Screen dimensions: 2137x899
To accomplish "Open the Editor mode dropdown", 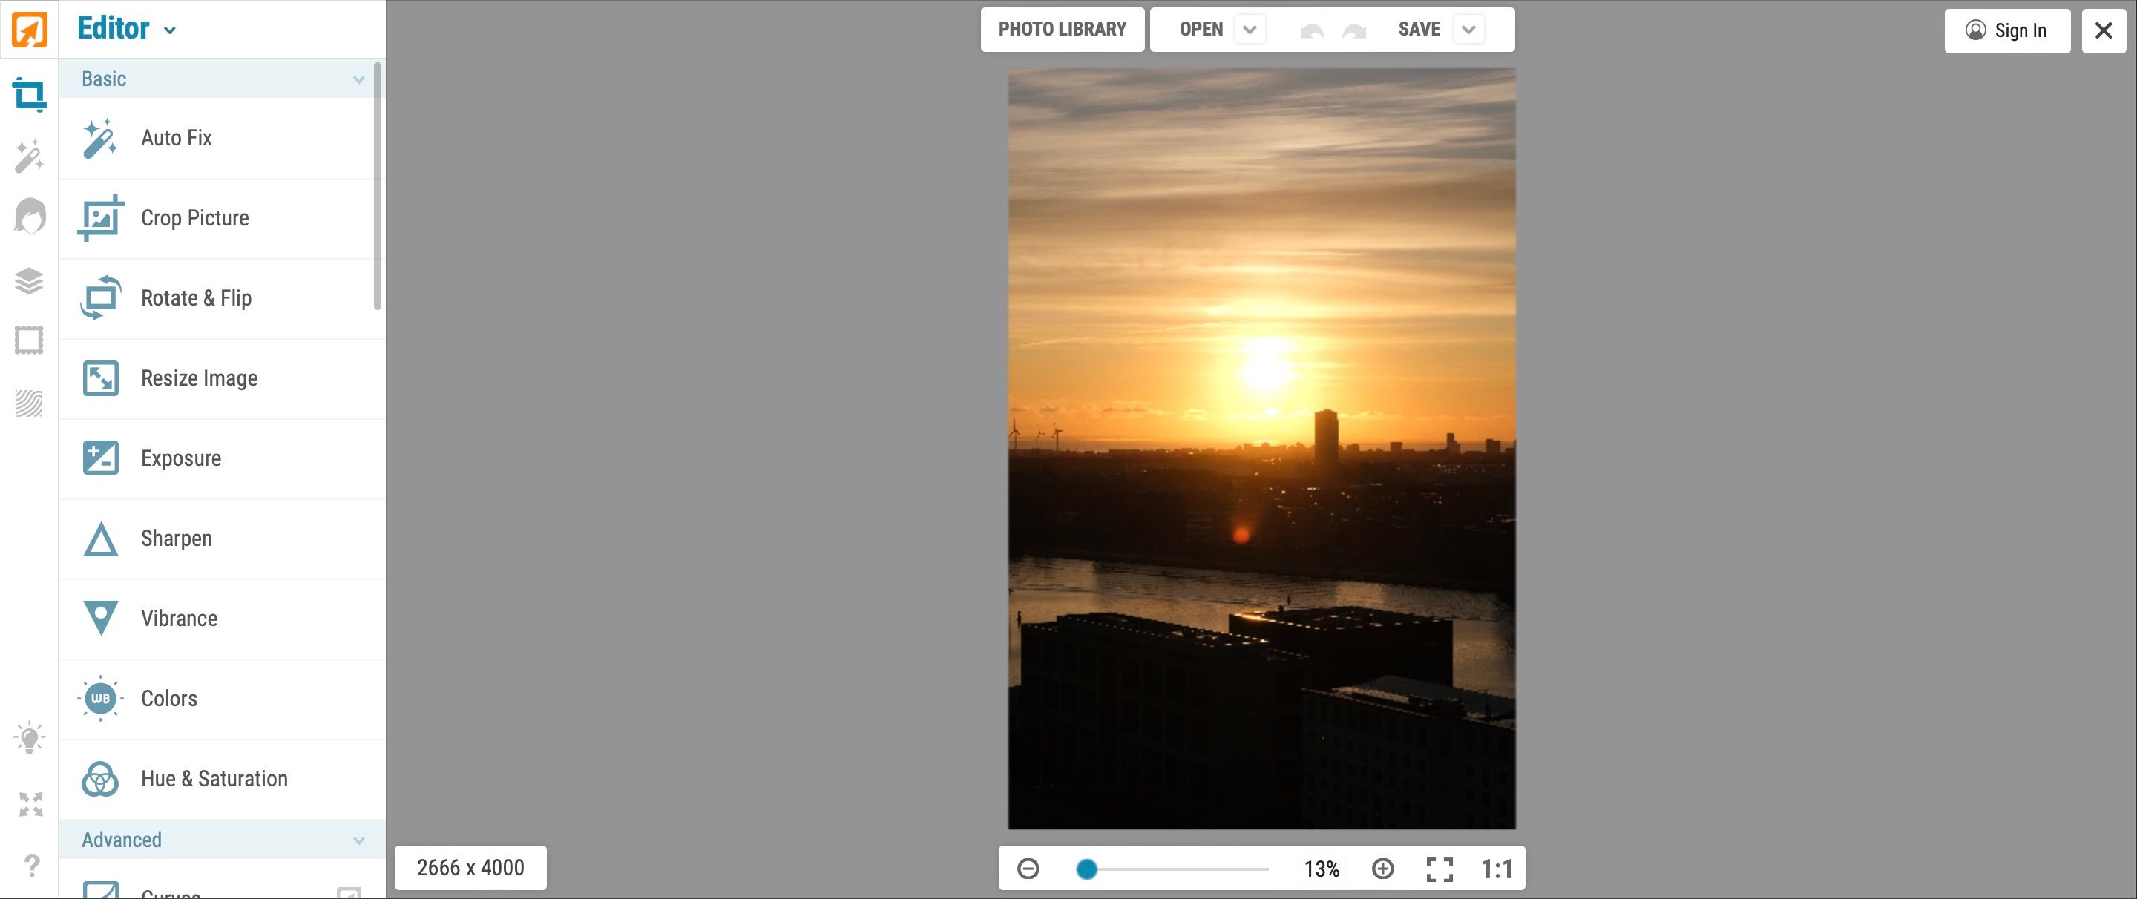I will [171, 29].
